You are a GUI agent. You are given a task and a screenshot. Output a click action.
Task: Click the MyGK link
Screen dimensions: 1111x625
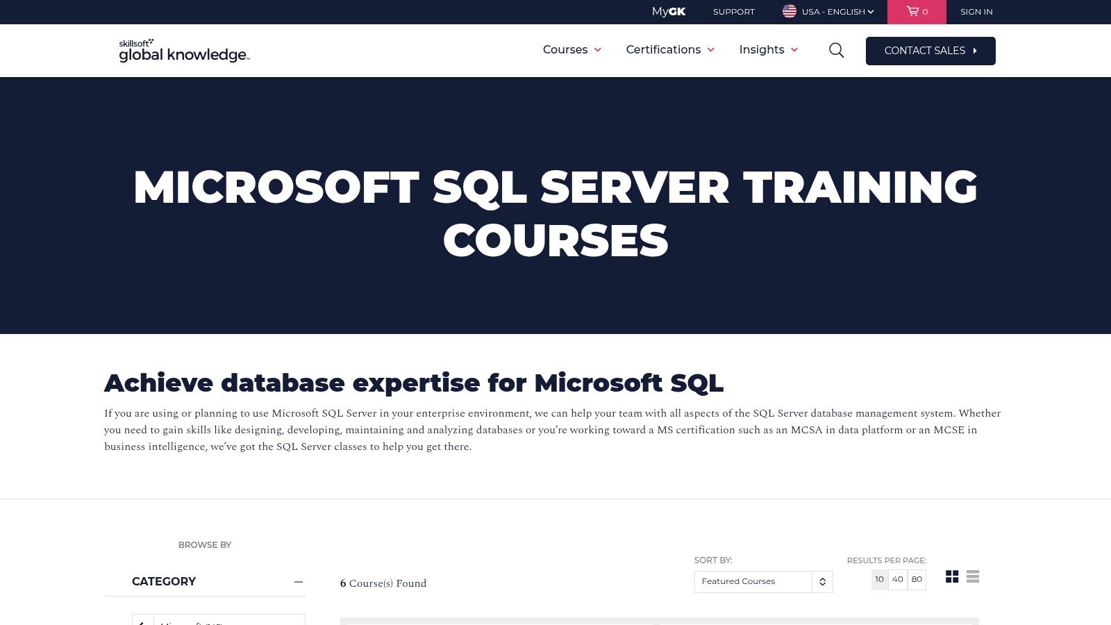pos(669,12)
